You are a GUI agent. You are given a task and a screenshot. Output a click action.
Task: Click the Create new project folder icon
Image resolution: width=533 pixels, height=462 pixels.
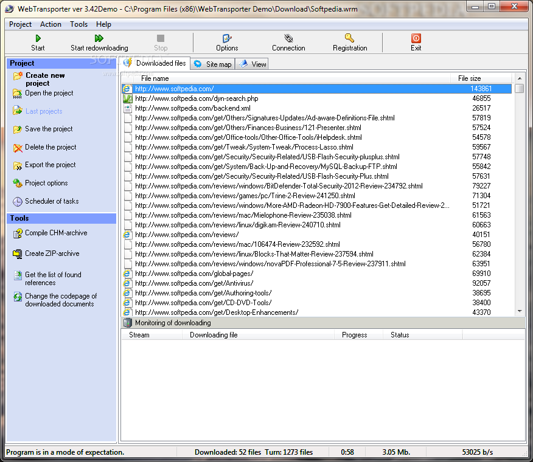coord(18,76)
